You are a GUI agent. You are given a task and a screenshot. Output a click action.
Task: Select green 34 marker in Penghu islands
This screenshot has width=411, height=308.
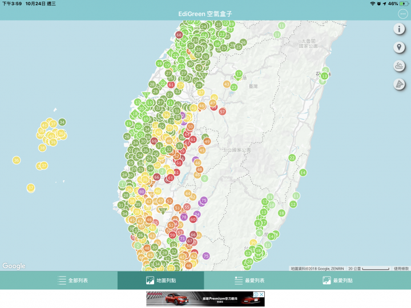click(x=62, y=122)
